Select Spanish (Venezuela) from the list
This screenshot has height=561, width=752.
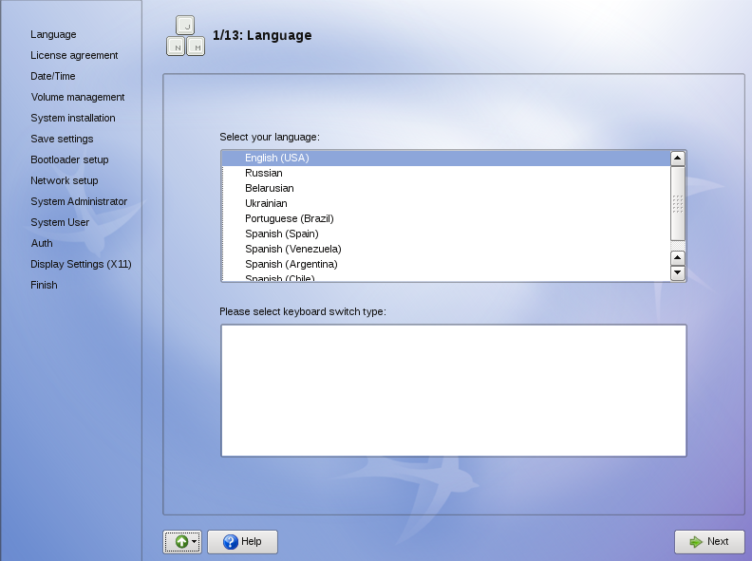(292, 249)
